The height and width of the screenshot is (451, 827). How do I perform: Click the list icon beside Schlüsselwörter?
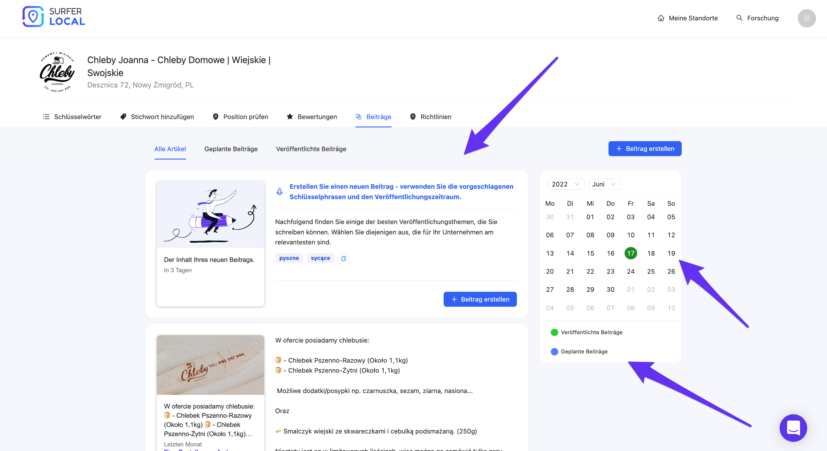[46, 117]
